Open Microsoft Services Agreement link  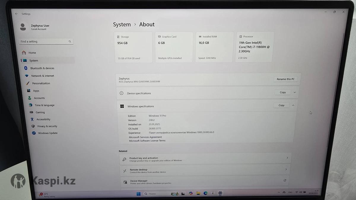(145, 137)
